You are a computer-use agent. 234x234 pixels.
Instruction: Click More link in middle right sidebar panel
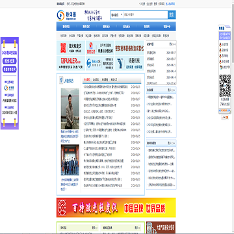coord(171,90)
